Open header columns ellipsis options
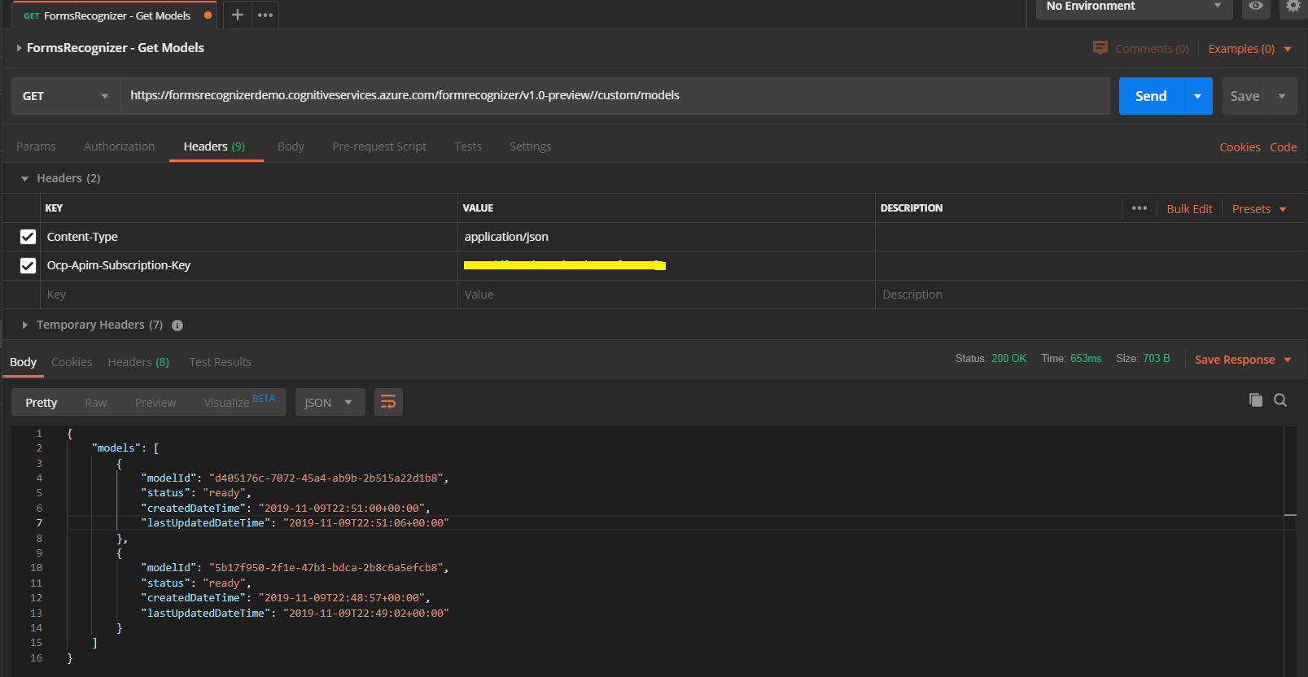The width and height of the screenshot is (1308, 677). (1140, 208)
